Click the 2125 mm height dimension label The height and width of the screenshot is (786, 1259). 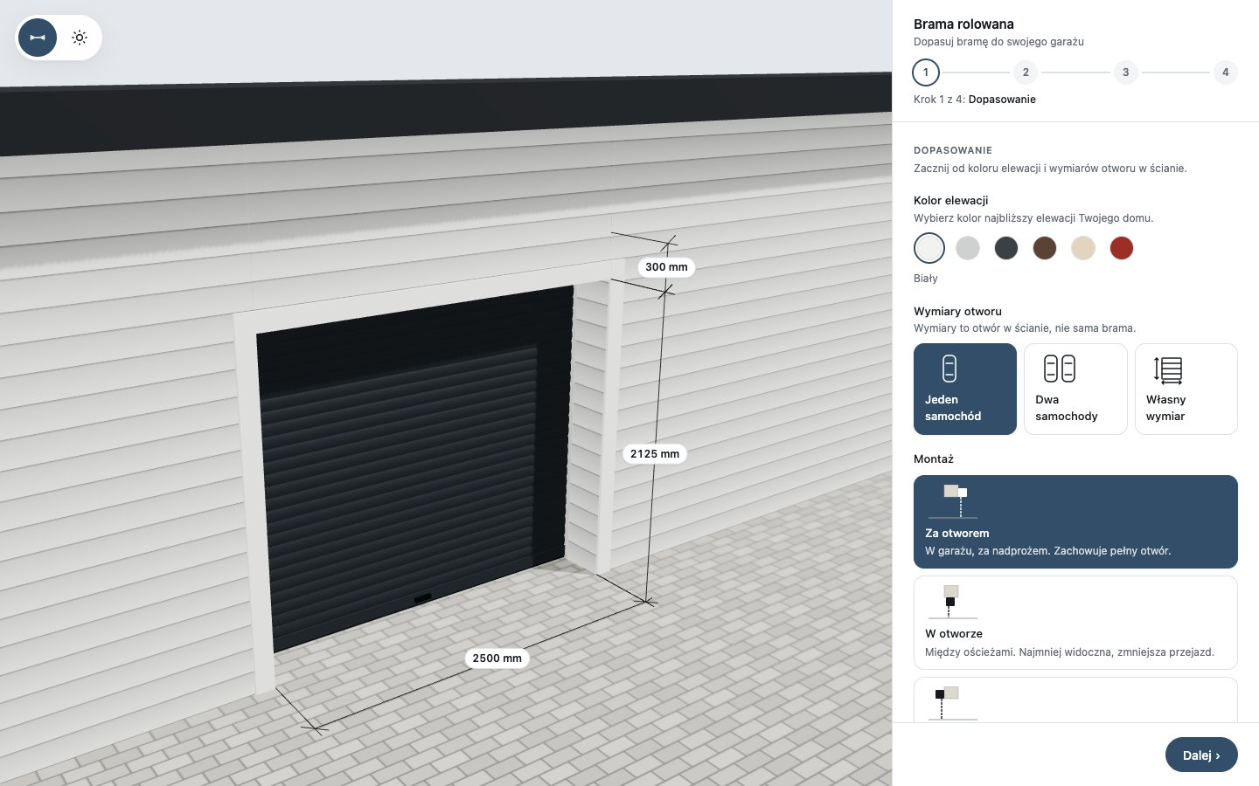click(655, 453)
